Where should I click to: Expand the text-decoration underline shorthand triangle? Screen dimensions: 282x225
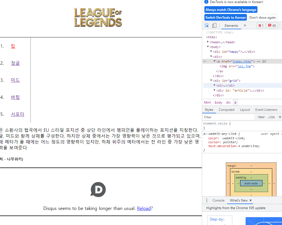tap(239, 146)
